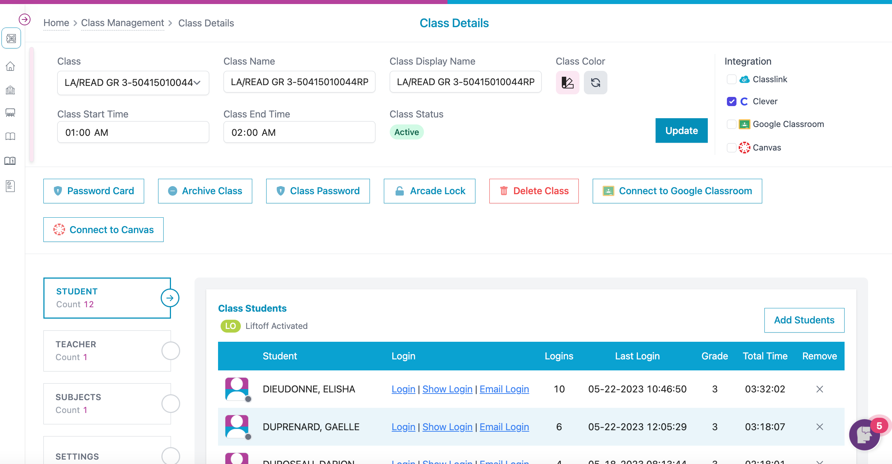Remove DUPRENARD, GAELLE from class
This screenshot has height=464, width=892.
820,427
